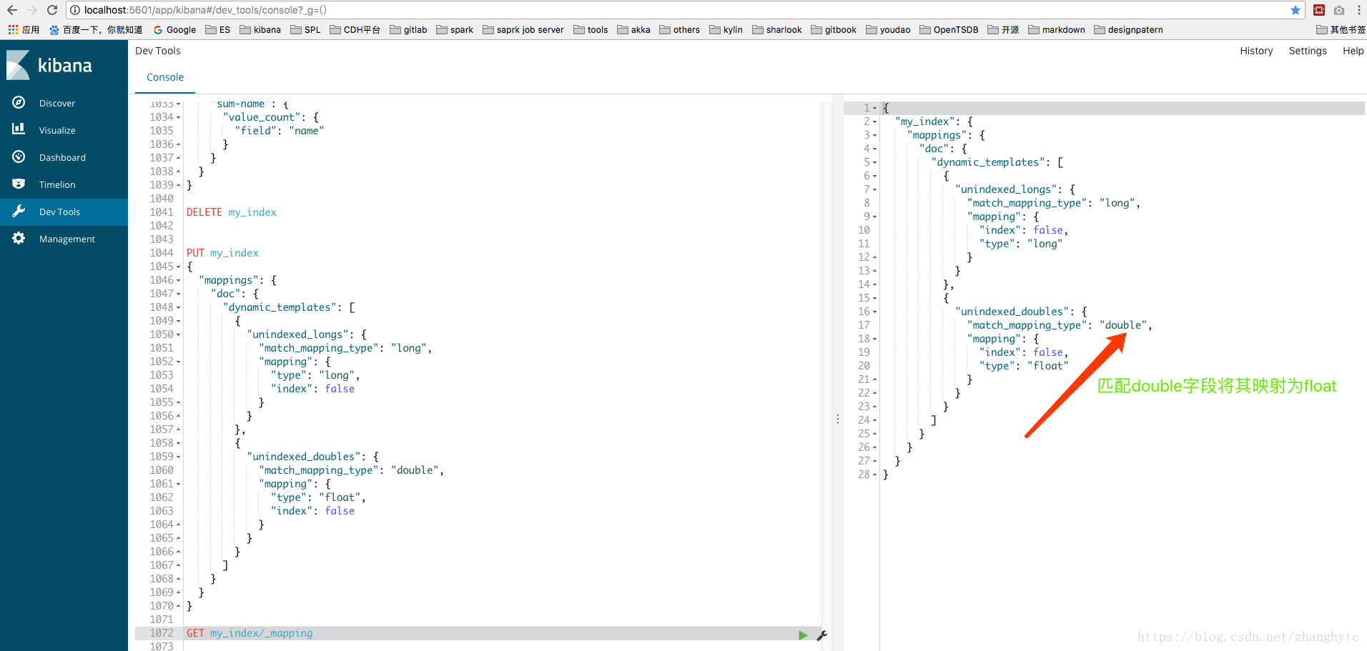Collapse response my_index fold at line 2
1367x651 pixels.
874,121
